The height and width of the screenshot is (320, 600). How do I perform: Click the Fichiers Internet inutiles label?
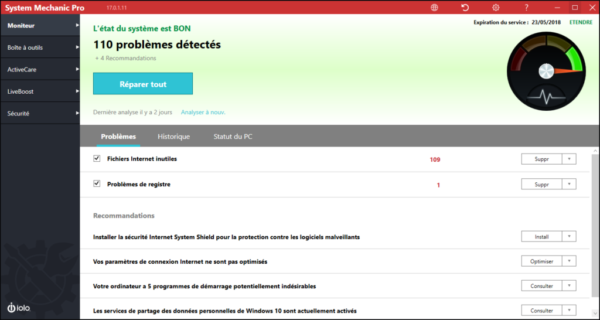(142, 158)
